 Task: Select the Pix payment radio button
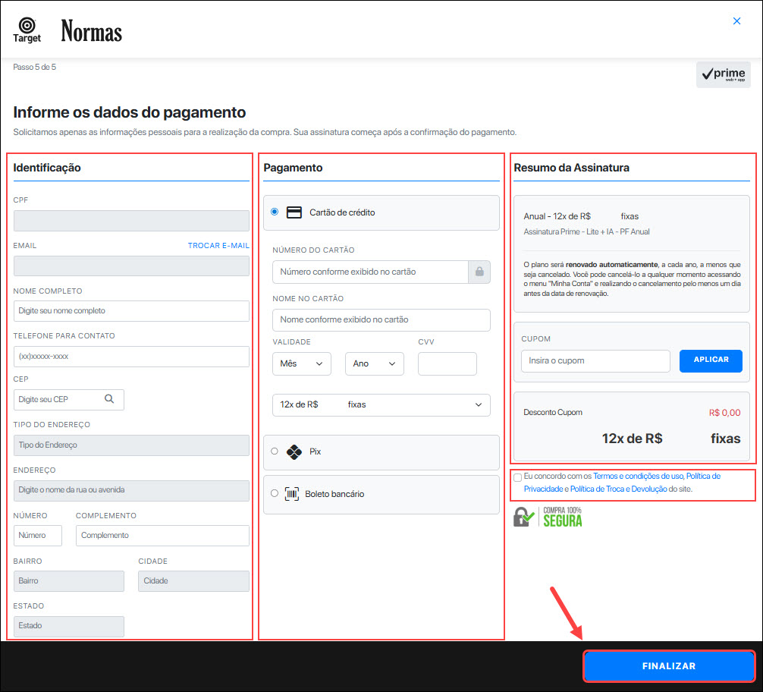pos(275,451)
